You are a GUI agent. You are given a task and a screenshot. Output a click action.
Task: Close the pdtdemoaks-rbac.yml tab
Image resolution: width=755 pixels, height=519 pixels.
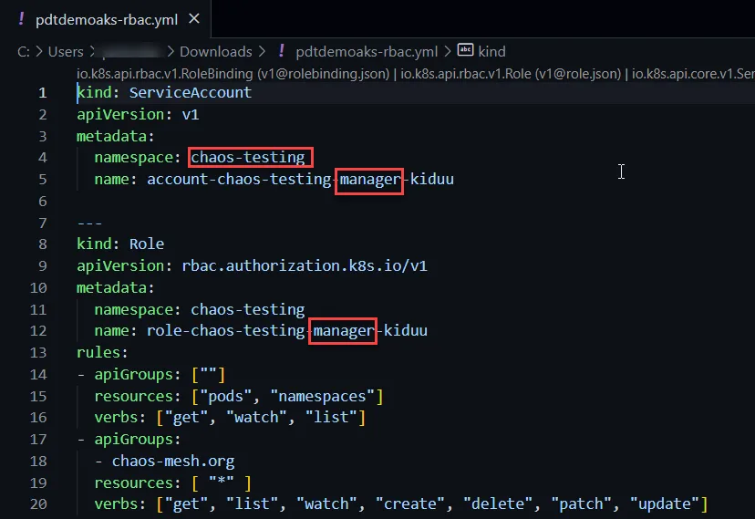[194, 19]
